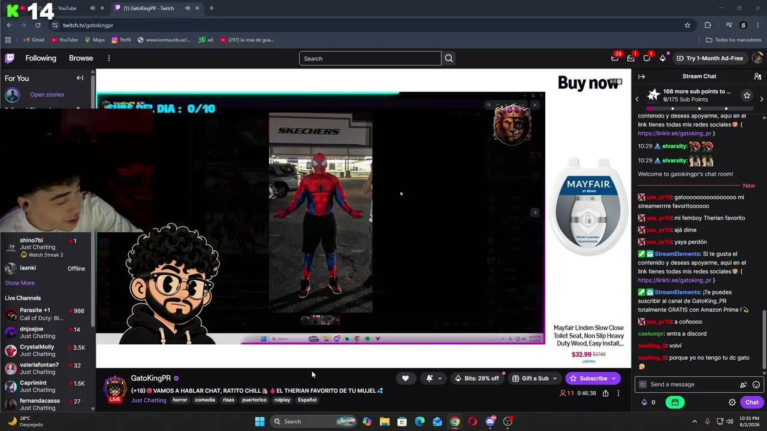Click the Get Bits diamond icon in top bar
This screenshot has width=767, height=431.
point(663,58)
